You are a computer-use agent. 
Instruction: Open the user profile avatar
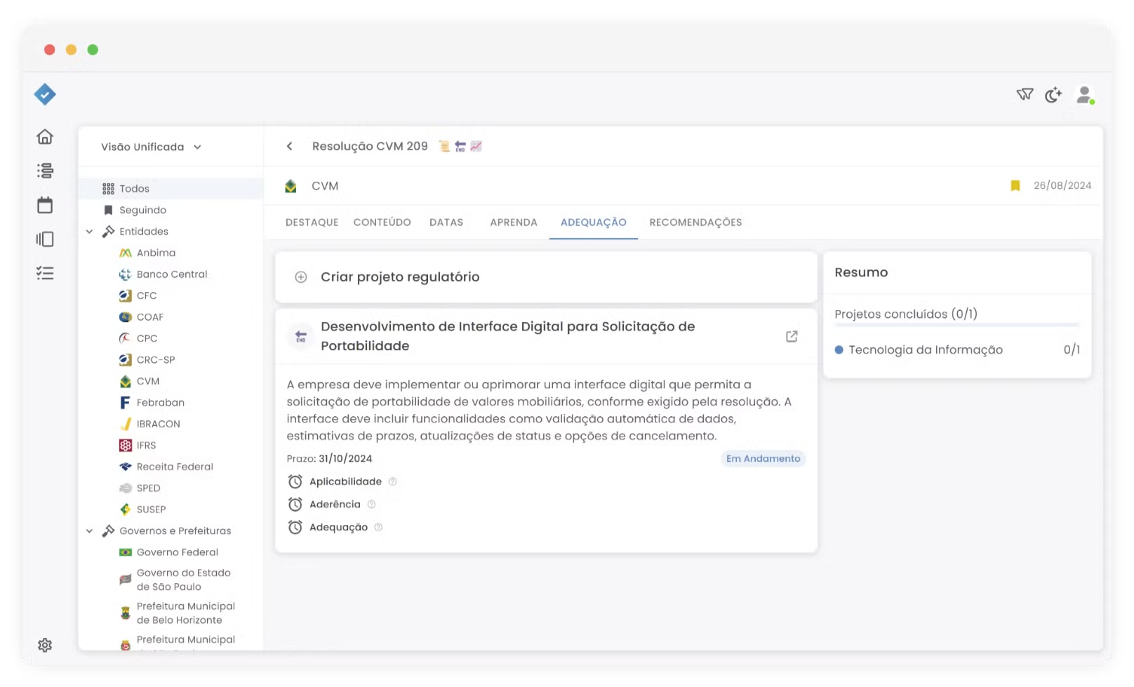(1085, 95)
